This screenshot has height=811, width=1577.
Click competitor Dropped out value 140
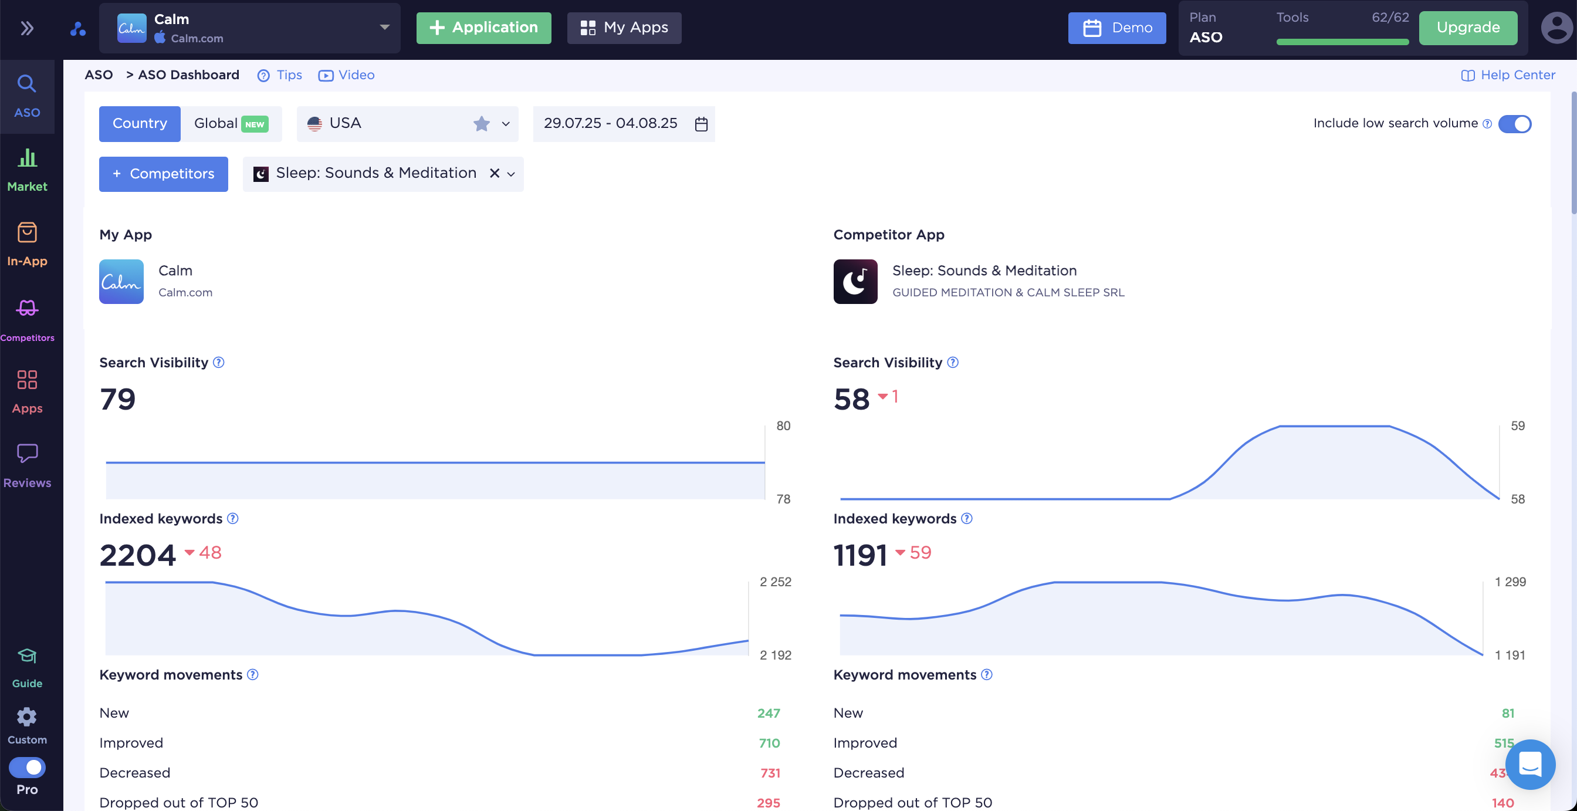pos(1503,803)
